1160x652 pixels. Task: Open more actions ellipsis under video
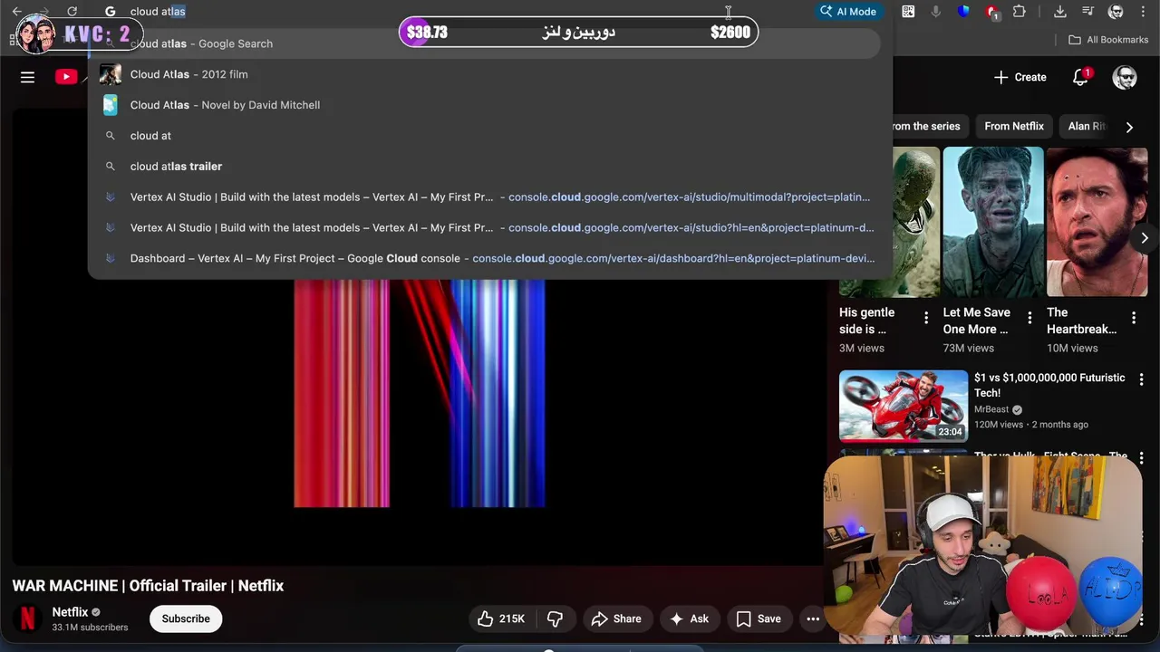pos(813,618)
